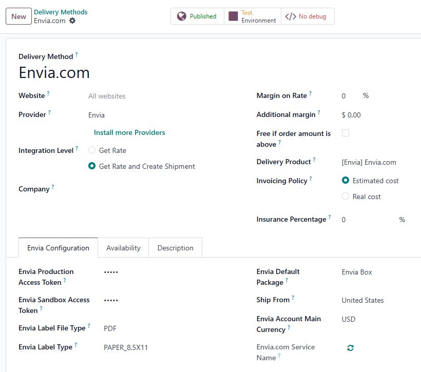Open help tooltip next to Delivery Product
Image resolution: width=421 pixels, height=372 pixels.
[314, 159]
